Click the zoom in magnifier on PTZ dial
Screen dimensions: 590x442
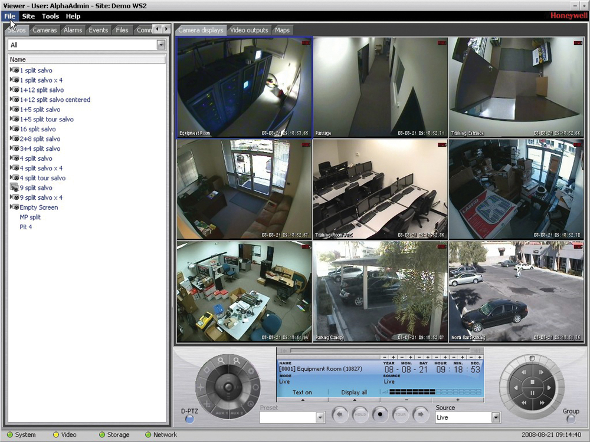(x=236, y=361)
